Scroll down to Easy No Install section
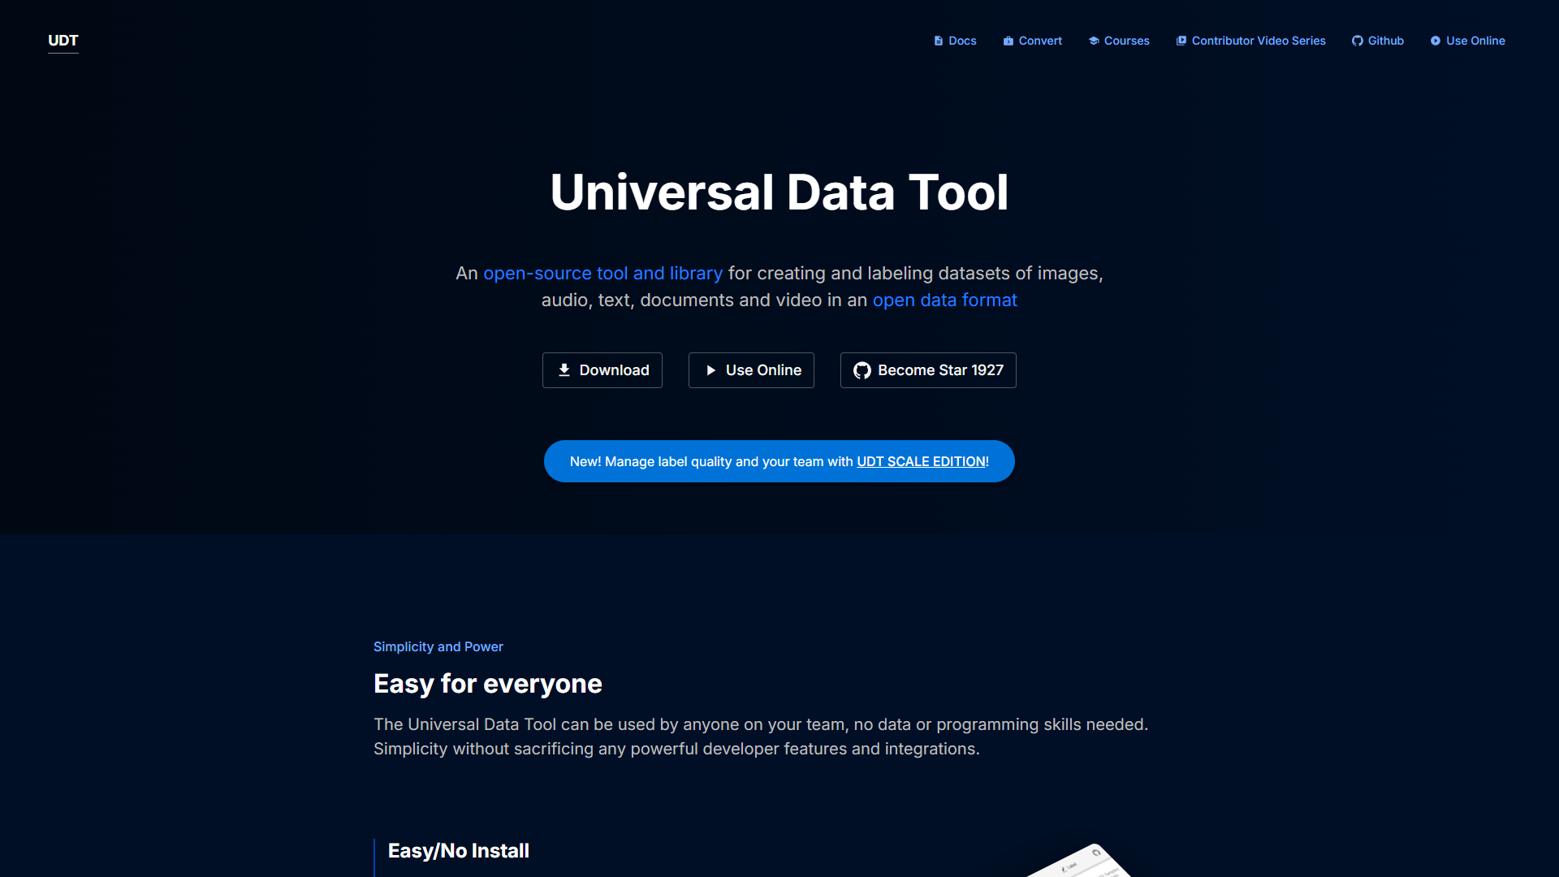Screen dimensions: 1559x877 click(x=458, y=850)
